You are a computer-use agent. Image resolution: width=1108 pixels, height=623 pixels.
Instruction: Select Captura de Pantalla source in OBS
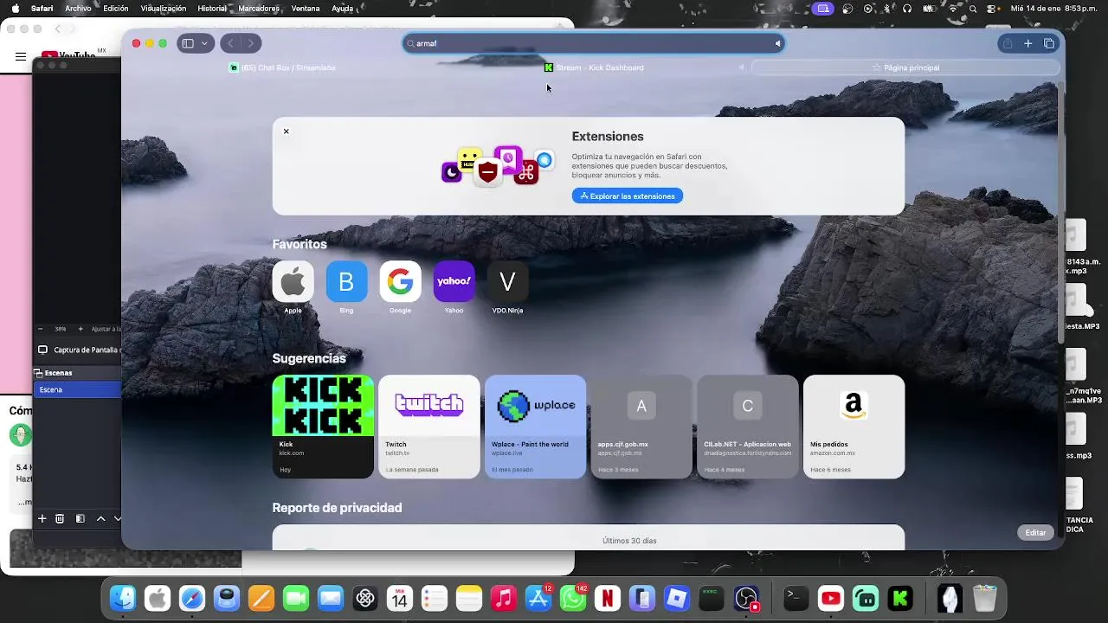point(78,350)
